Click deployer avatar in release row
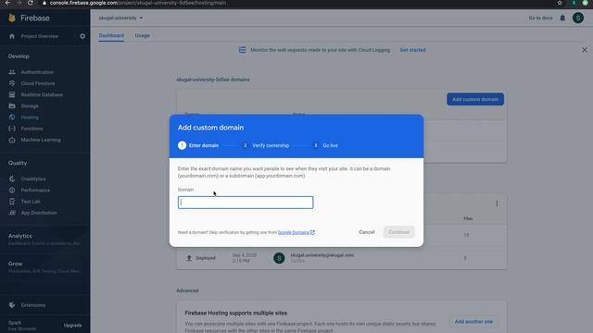The height and width of the screenshot is (333, 593). [279, 258]
